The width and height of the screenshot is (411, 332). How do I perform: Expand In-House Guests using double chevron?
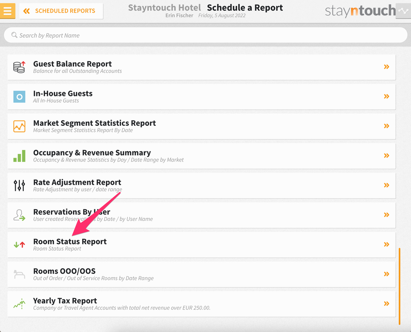[386, 96]
